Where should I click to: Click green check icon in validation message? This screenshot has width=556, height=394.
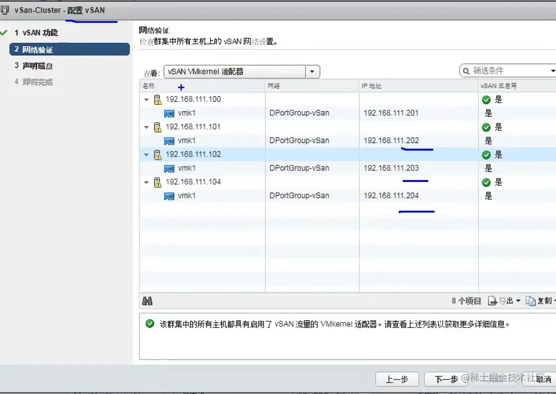150,323
